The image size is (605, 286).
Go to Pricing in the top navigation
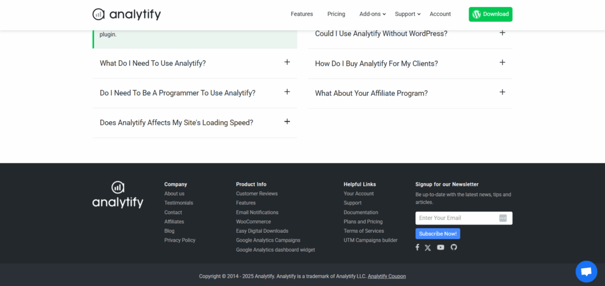coord(336,14)
